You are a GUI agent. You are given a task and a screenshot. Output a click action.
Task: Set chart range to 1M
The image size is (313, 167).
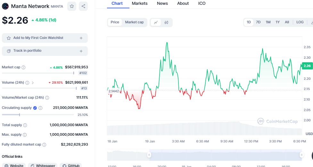coord(268,22)
